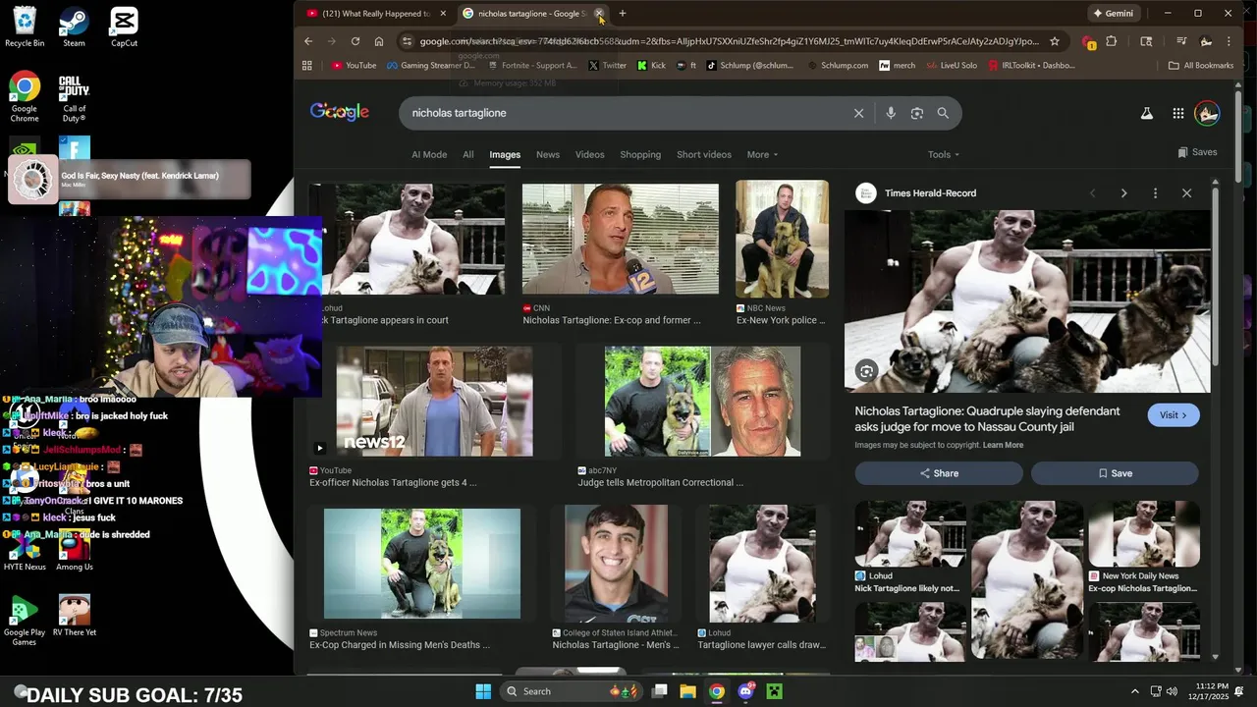Image resolution: width=1257 pixels, height=707 pixels.
Task: Go back with Chrome's back arrow
Action: point(308,41)
